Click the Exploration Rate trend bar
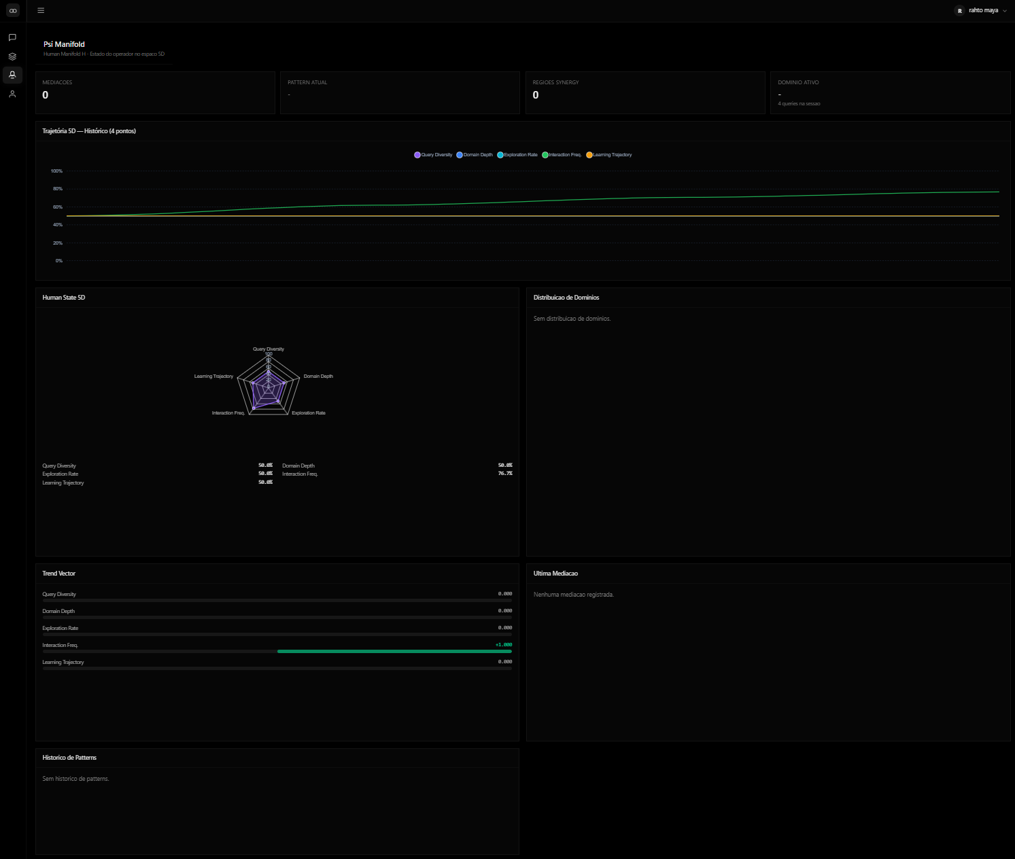This screenshot has width=1015, height=859. click(277, 635)
